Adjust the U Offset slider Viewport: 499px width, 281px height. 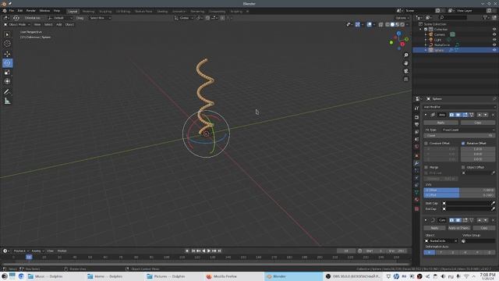point(459,190)
